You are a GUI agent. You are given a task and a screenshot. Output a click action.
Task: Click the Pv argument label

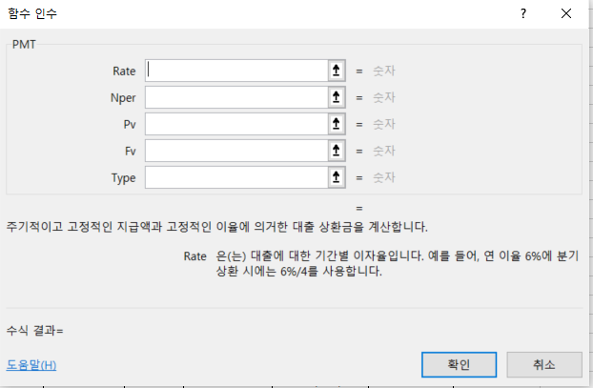130,124
